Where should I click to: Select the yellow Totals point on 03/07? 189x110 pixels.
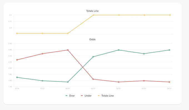pos(145,15)
